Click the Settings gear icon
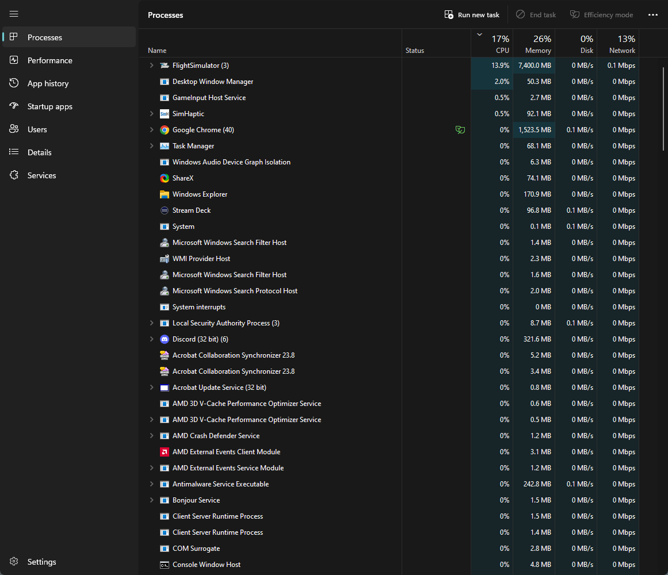 14,561
